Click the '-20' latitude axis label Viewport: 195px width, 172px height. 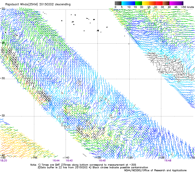click(x=2, y=9)
